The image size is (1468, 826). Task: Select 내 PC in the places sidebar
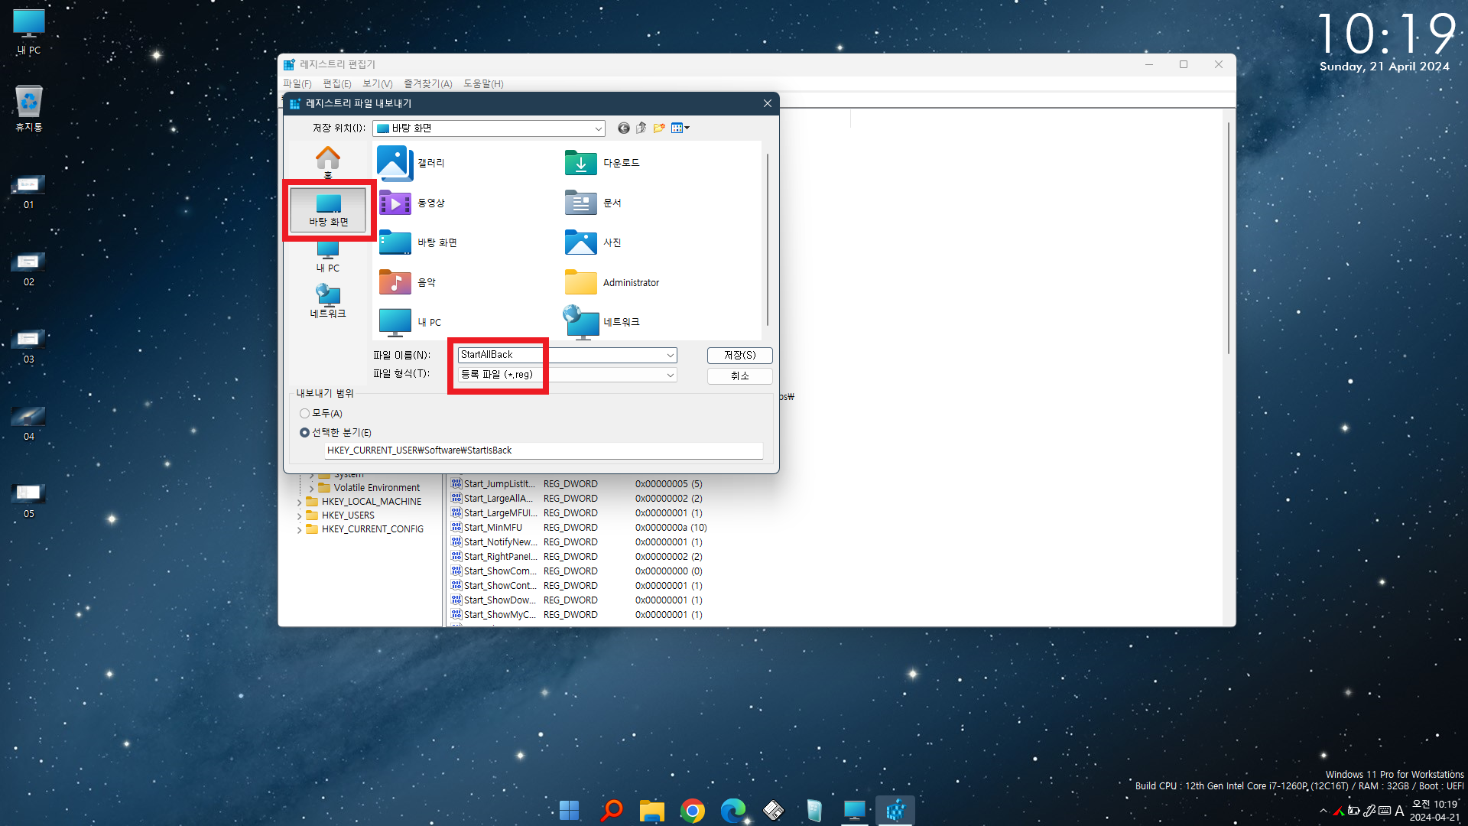(x=328, y=258)
